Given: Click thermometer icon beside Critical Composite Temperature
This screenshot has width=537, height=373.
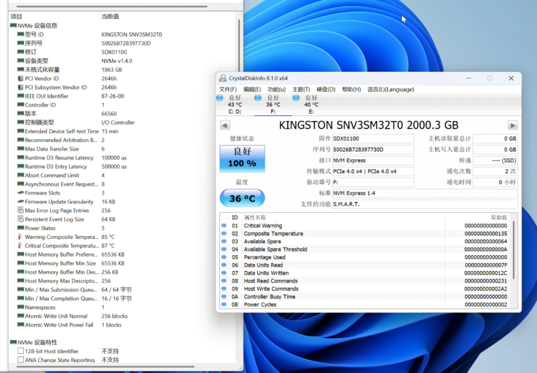Looking at the screenshot, I should coord(20,246).
